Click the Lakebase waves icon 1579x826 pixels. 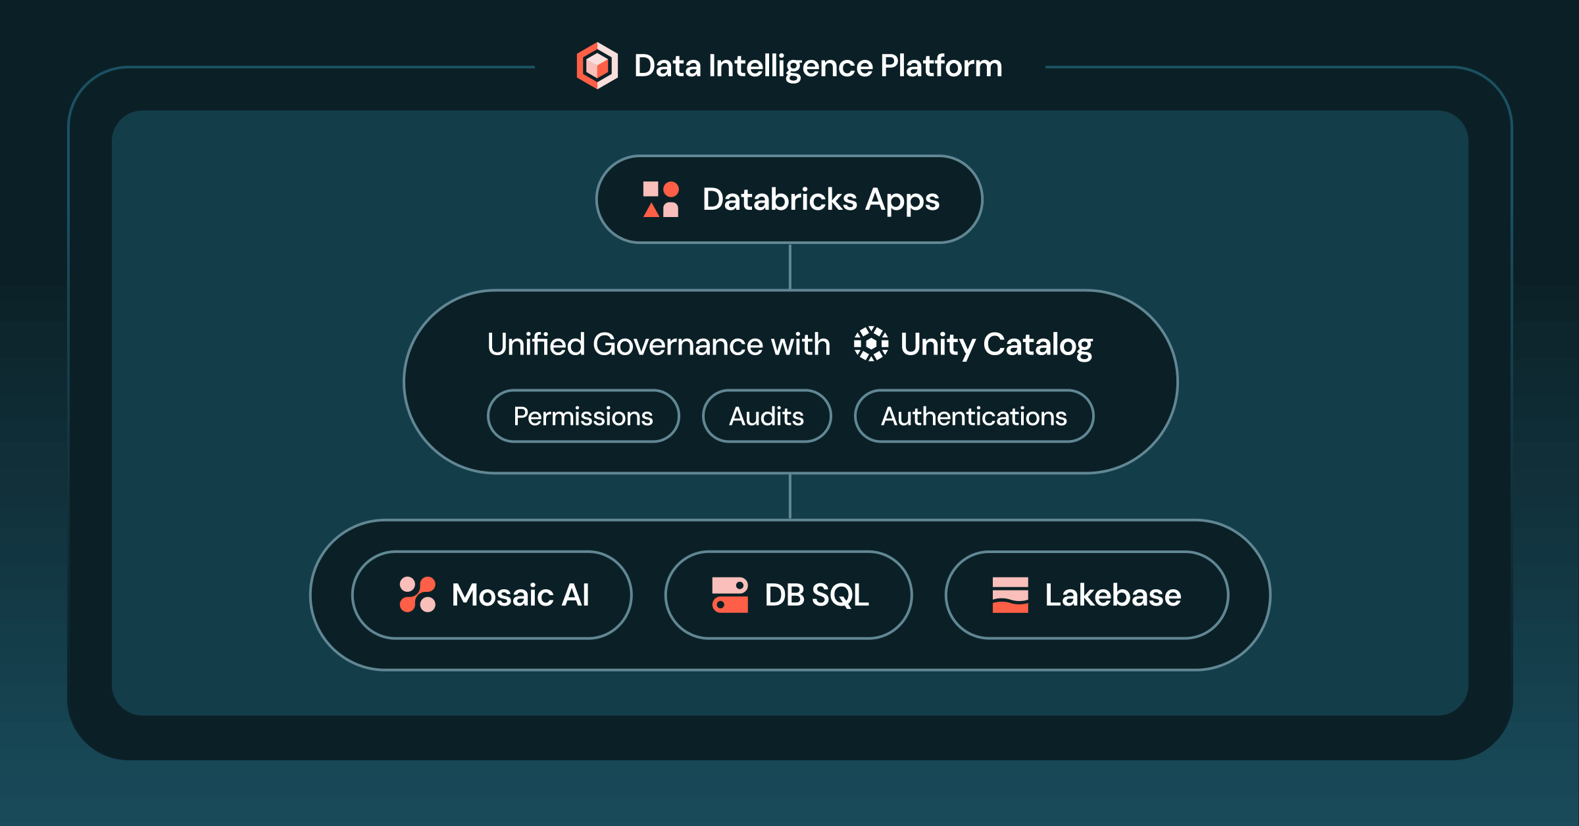[x=1010, y=595]
